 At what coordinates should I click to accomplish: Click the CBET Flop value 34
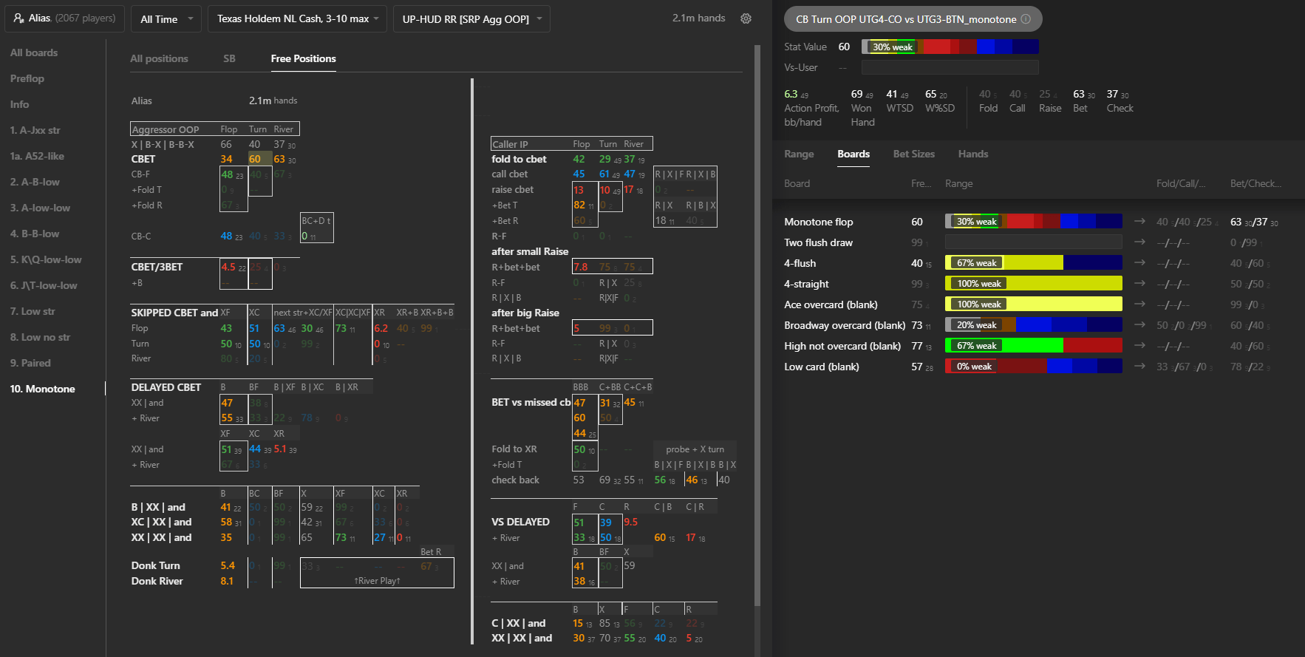point(226,159)
